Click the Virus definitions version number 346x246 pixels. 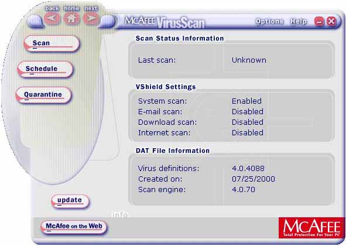[248, 169]
